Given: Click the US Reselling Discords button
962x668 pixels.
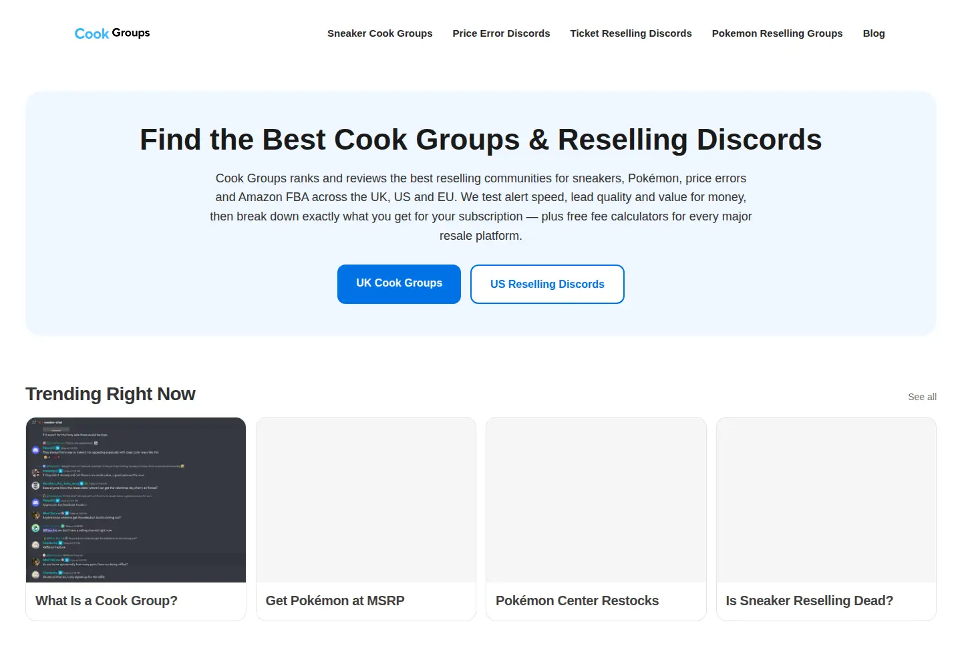Looking at the screenshot, I should (x=547, y=284).
